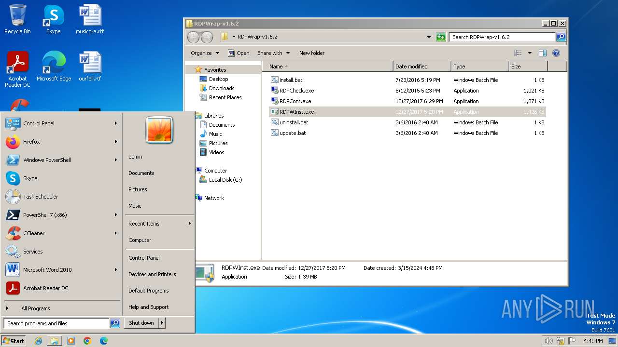The image size is (618, 347).
Task: Expand CCleaner jump list arrow
Action: coord(116,233)
